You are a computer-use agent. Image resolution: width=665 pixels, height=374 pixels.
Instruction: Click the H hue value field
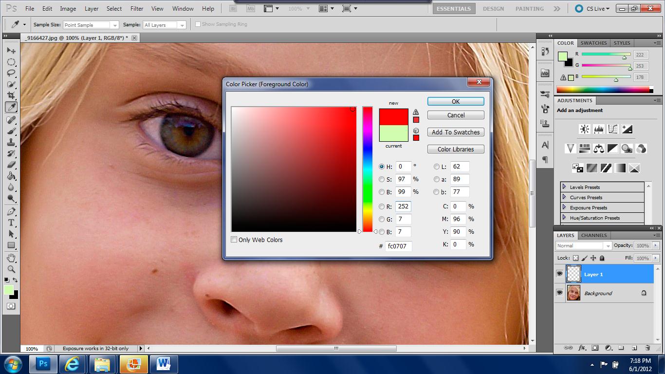403,167
